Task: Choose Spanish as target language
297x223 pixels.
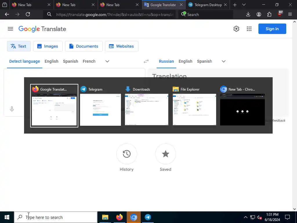Action: pyautogui.click(x=204, y=61)
